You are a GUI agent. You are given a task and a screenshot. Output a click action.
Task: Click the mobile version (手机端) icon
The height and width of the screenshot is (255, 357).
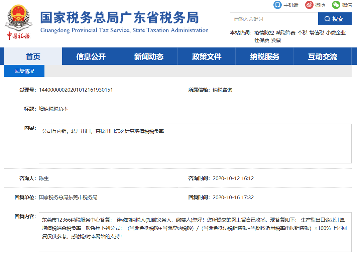tap(277, 5)
